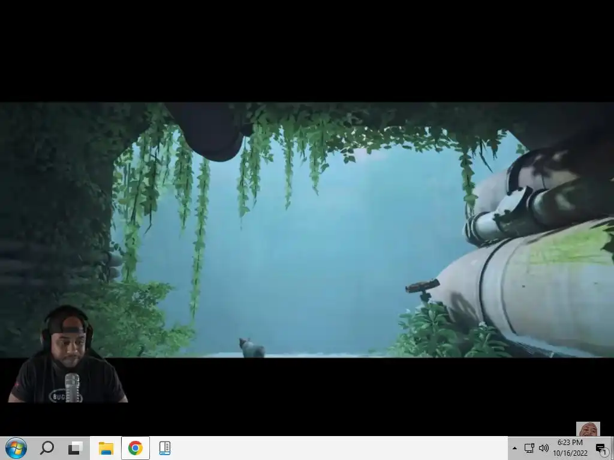
Task: Open taskbar search magnifier
Action: pos(47,448)
